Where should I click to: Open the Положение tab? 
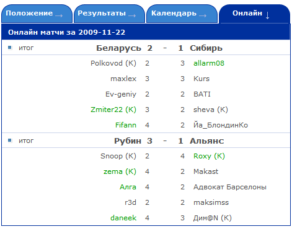[x=37, y=14]
